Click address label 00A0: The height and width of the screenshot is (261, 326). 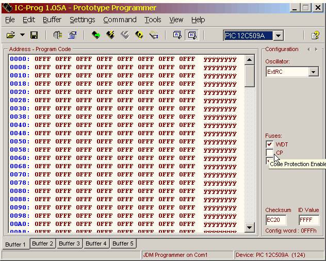(20, 224)
